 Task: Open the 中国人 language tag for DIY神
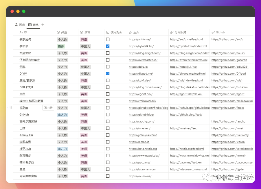click(85, 74)
